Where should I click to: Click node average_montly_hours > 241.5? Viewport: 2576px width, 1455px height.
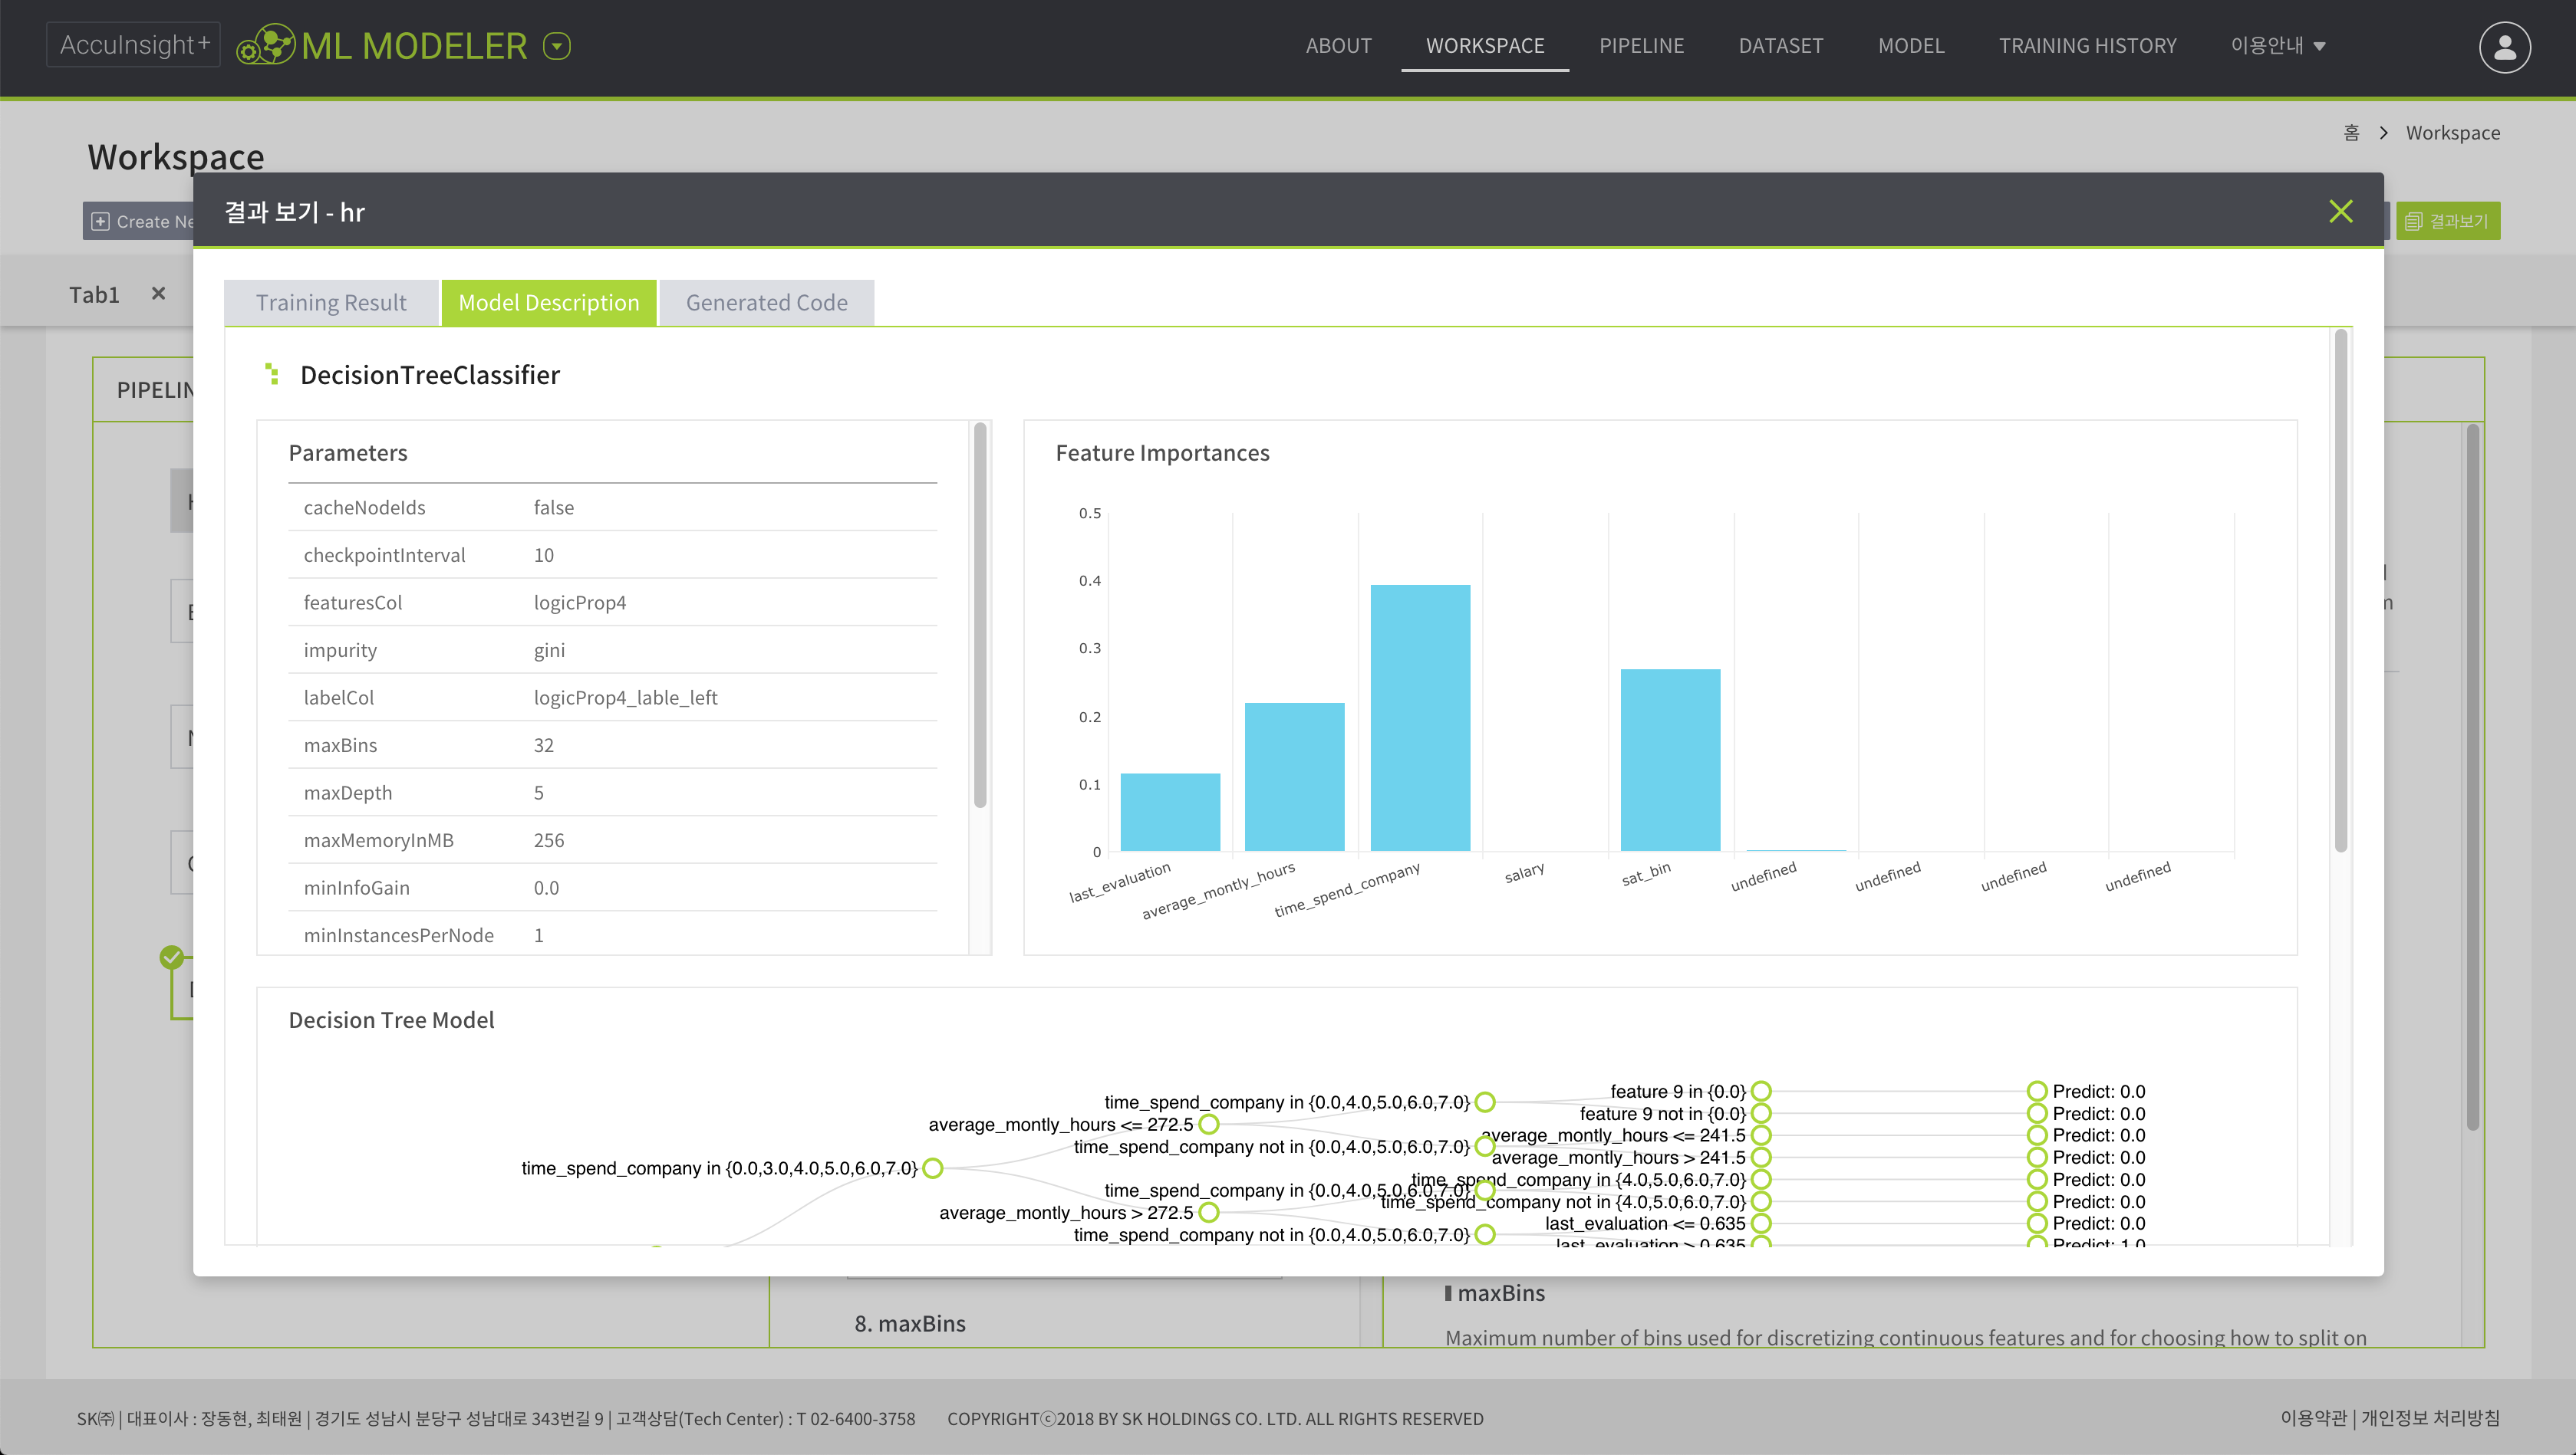coord(1761,1158)
